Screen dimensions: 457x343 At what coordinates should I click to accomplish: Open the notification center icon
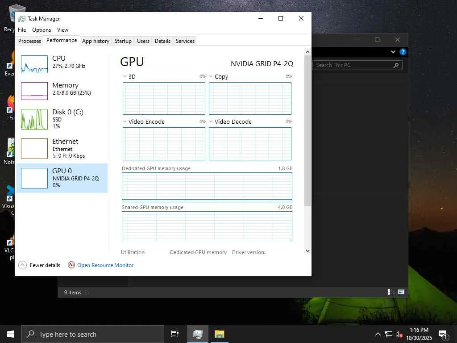click(x=443, y=335)
